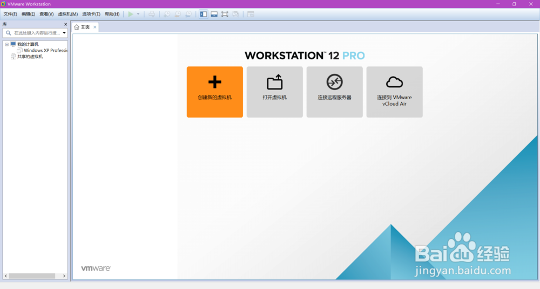
Task: Click the revert to snapshot toolbar icon
Action: (x=178, y=14)
